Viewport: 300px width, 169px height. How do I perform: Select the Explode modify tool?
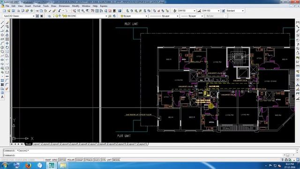[x=7, y=89]
